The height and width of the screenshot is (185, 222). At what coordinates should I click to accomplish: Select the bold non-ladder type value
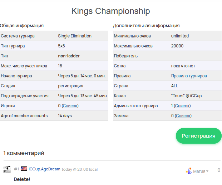69,56
